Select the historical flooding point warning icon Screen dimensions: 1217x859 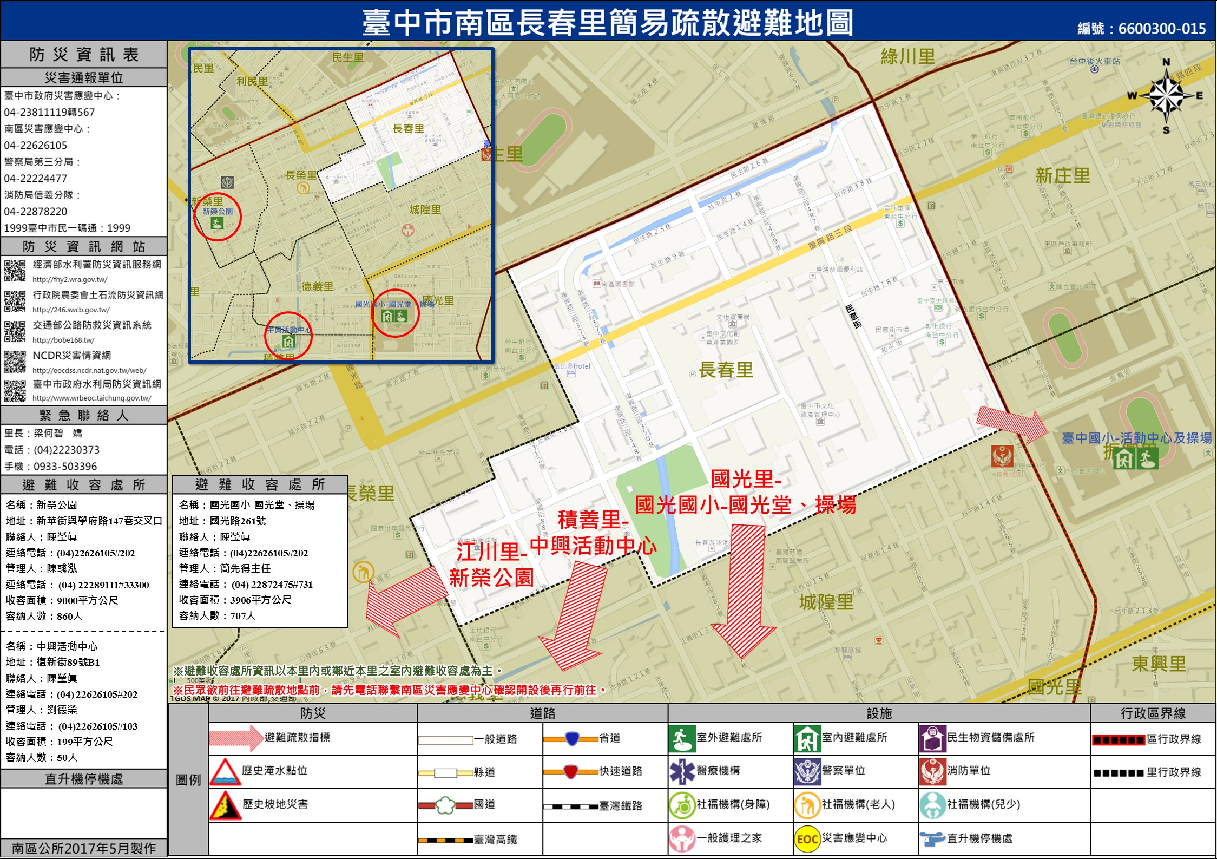(225, 772)
